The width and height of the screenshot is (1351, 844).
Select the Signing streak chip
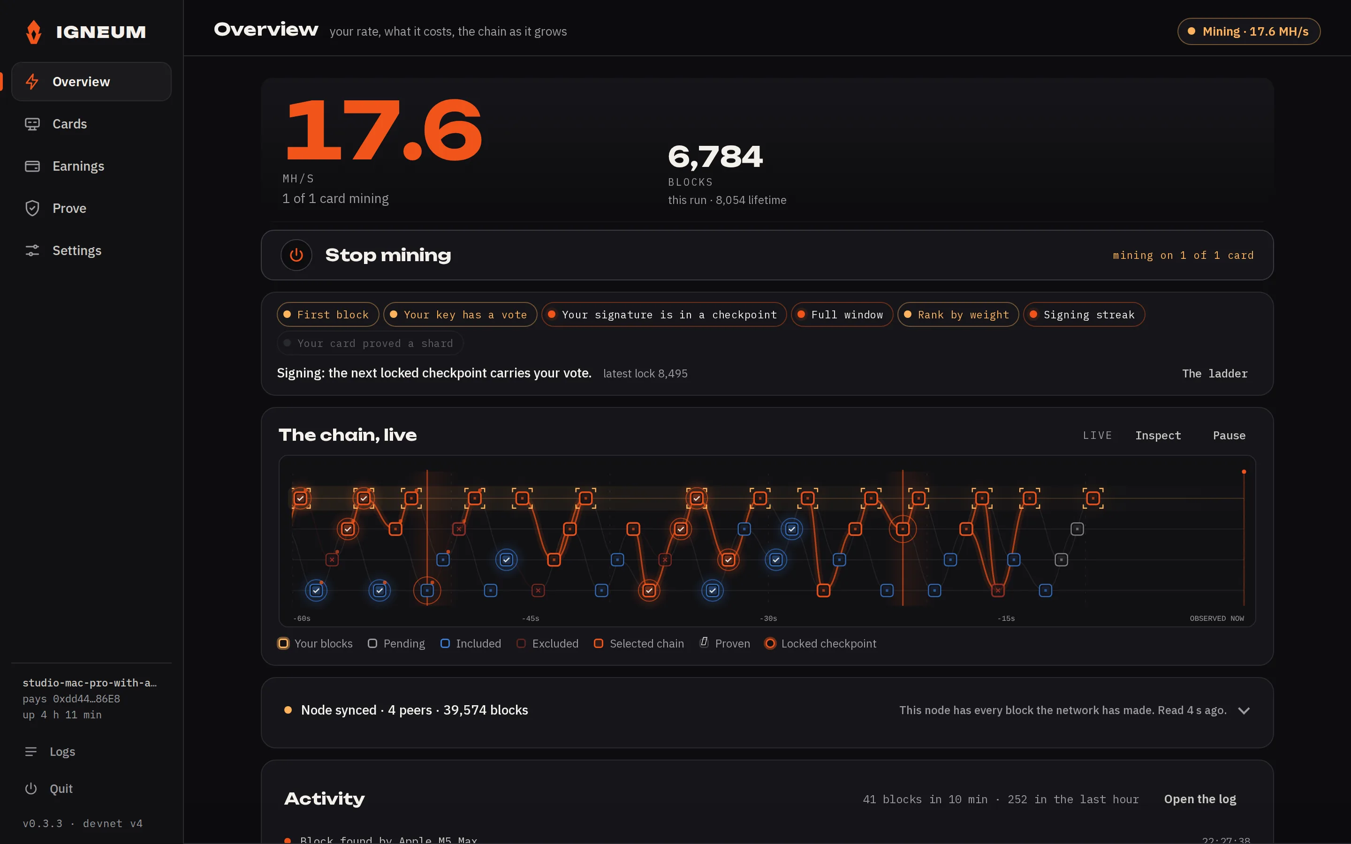[1084, 315]
